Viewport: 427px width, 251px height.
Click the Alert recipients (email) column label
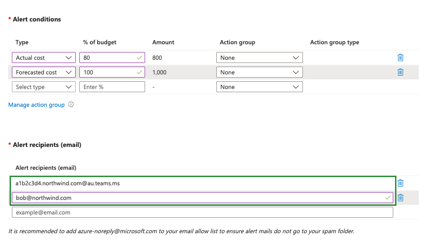pos(46,168)
